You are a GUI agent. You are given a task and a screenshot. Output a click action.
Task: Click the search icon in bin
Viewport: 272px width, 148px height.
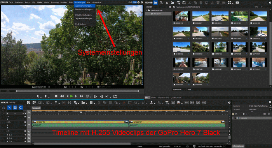[161, 3]
